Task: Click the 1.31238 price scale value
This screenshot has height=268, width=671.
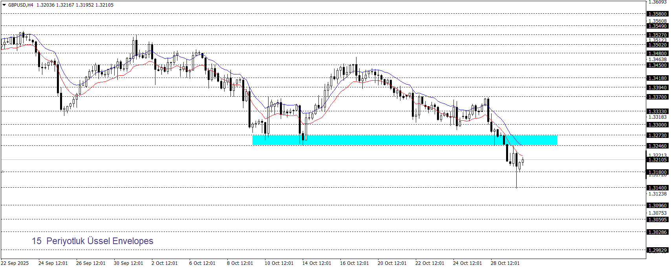Action: point(657,194)
